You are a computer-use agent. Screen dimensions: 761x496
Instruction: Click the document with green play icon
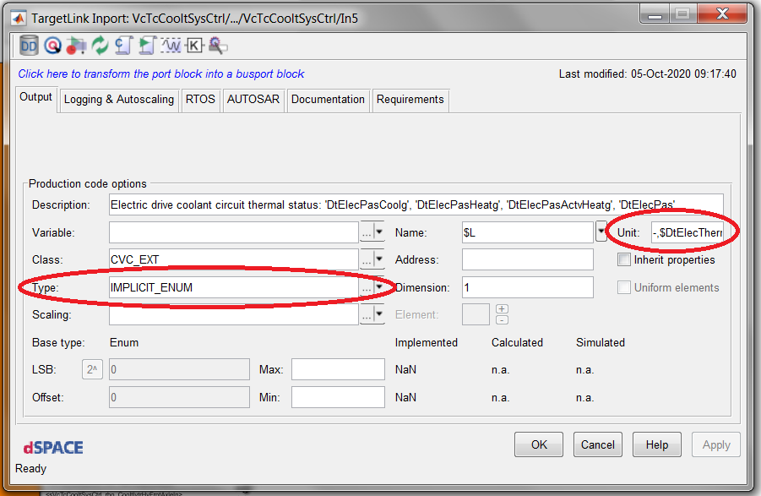[x=148, y=46]
